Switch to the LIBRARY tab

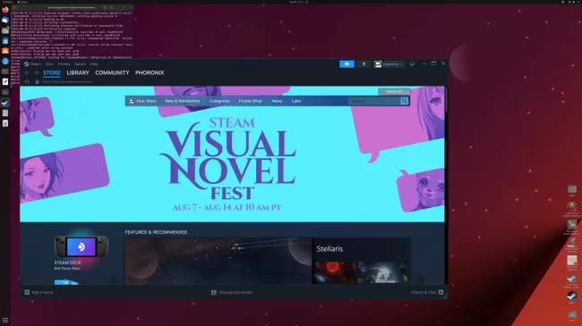(x=78, y=72)
